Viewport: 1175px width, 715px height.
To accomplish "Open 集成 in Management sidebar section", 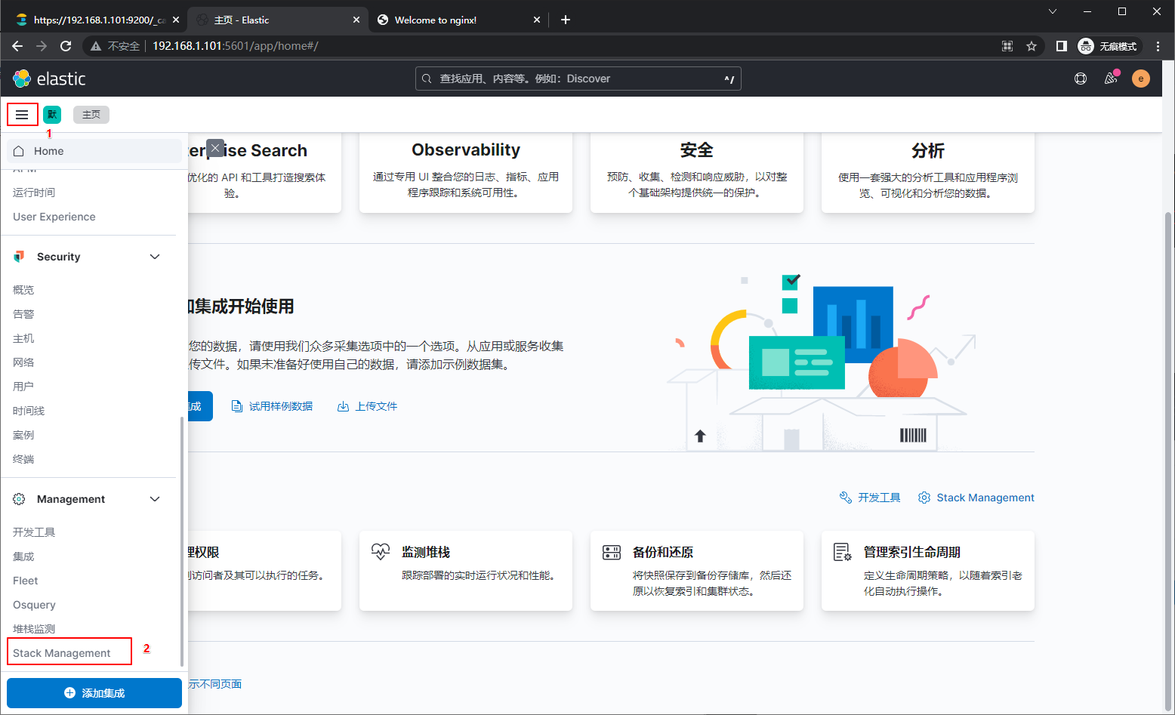I will tap(23, 556).
